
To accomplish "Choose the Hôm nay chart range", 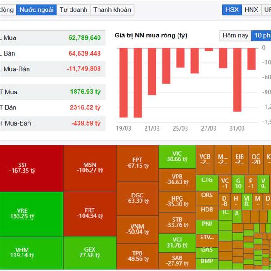I will point(235,36).
